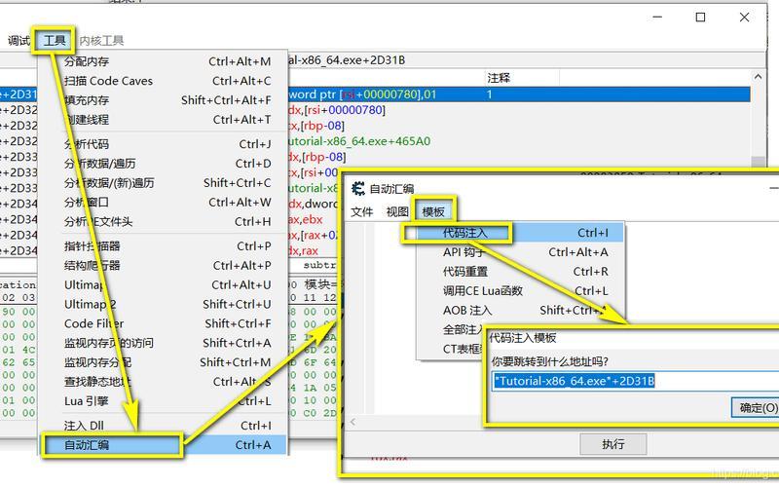Screen dimensions: 779x487
Task: Confirm with the 确定(O) button
Action: pos(757,408)
